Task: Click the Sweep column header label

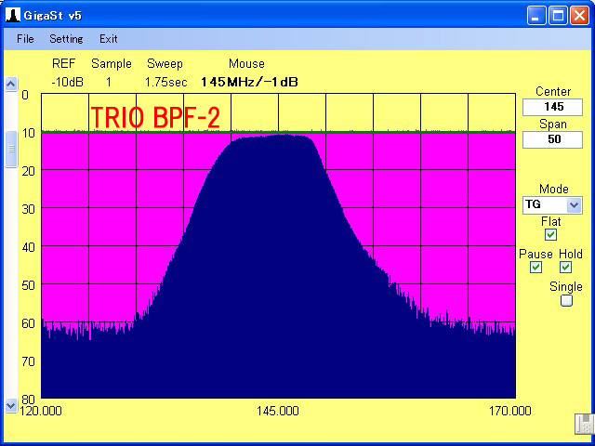Action: coord(165,64)
